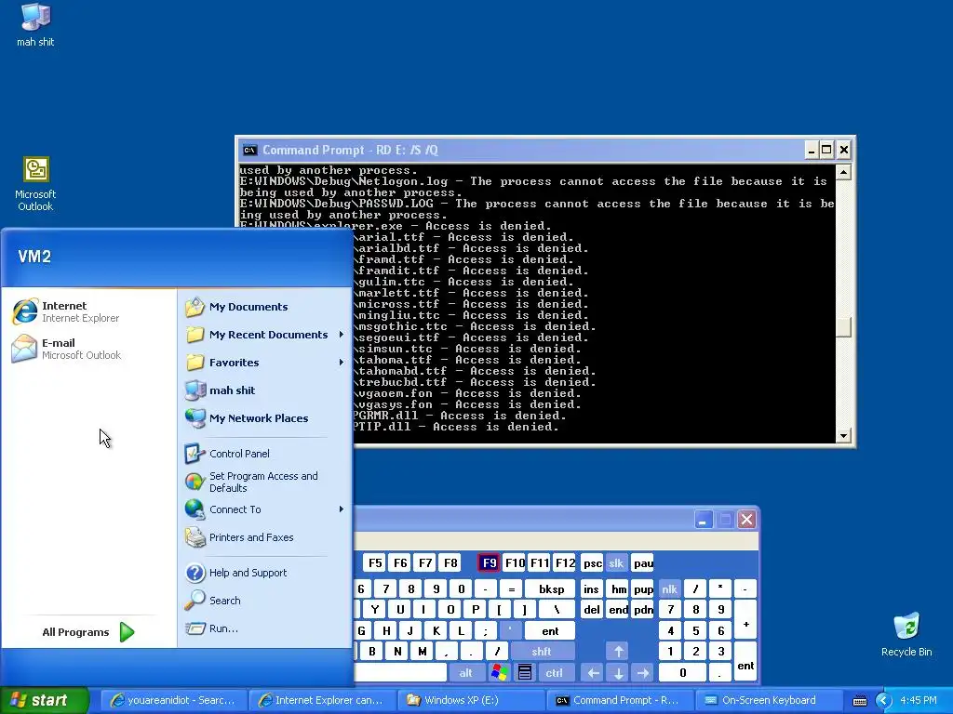Maximize the Command Prompt window

tap(826, 150)
